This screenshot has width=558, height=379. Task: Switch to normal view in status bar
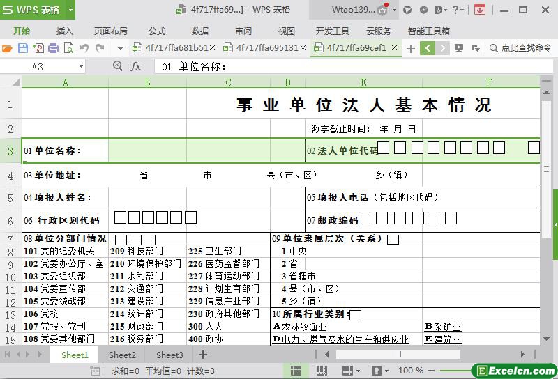(x=296, y=371)
